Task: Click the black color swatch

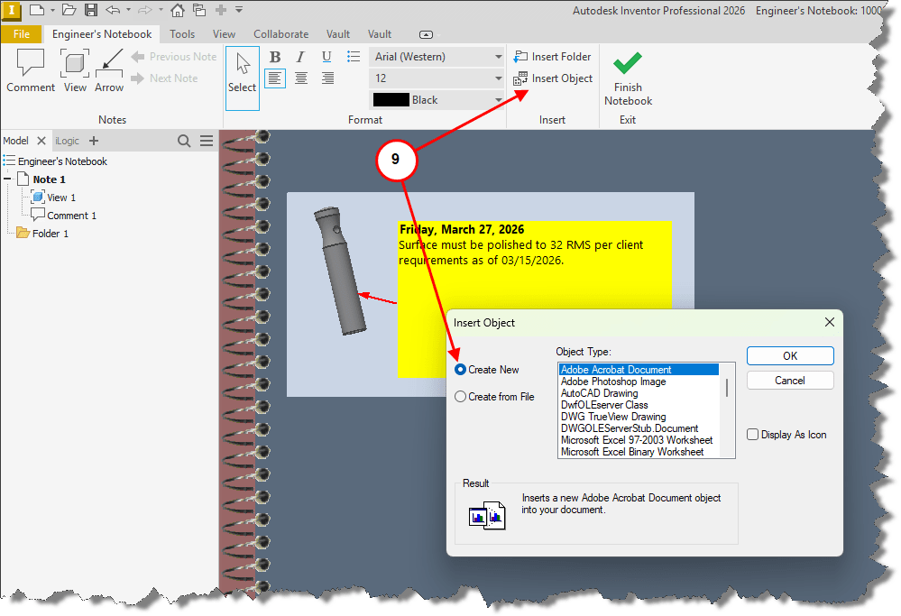Action: coord(391,100)
